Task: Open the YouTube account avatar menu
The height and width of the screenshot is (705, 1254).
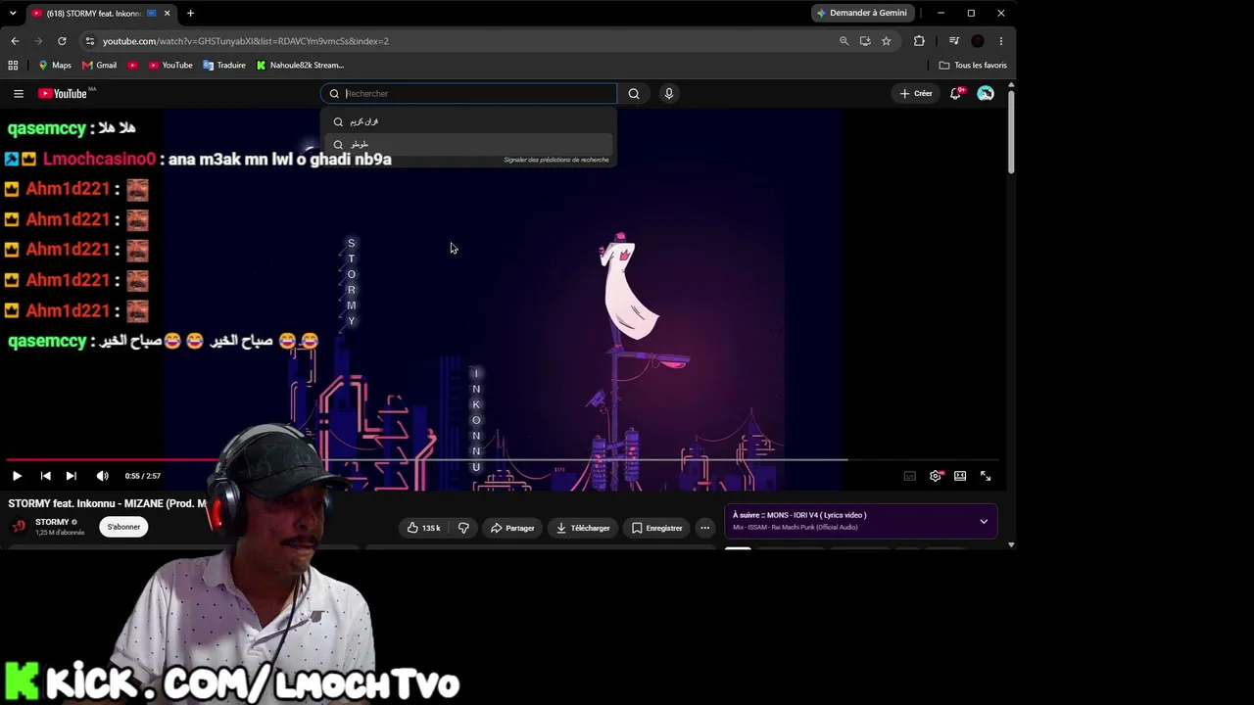Action: click(x=986, y=94)
